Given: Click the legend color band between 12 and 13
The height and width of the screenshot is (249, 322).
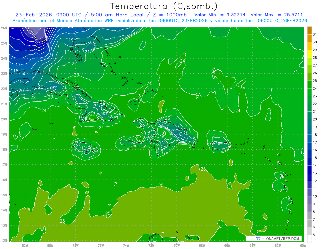Looking at the screenshot, I should tap(309, 177).
